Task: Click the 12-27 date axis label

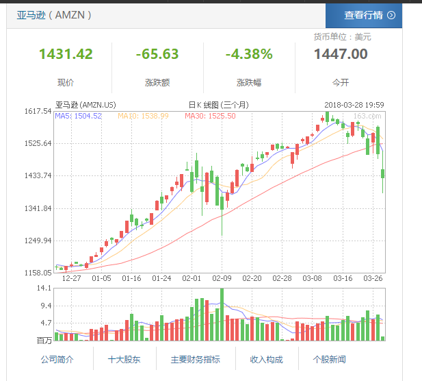Action: click(71, 278)
